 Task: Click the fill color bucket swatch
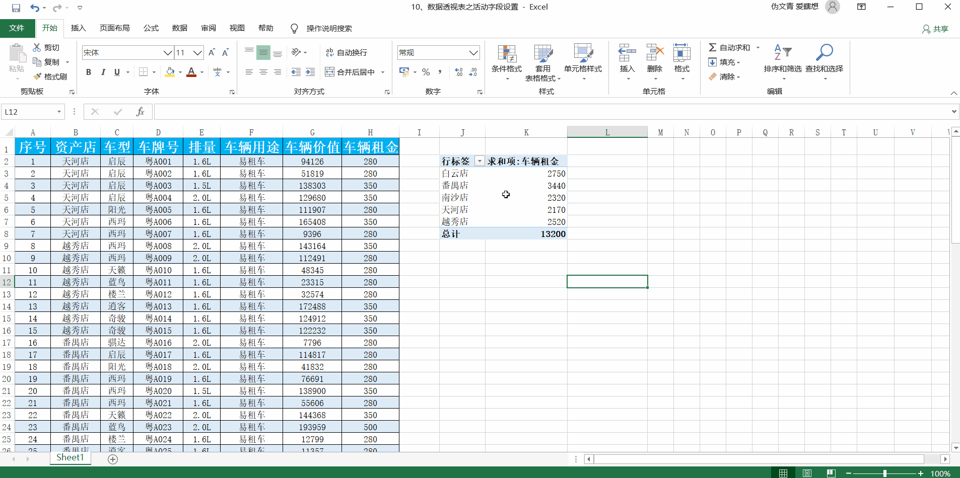coord(170,72)
